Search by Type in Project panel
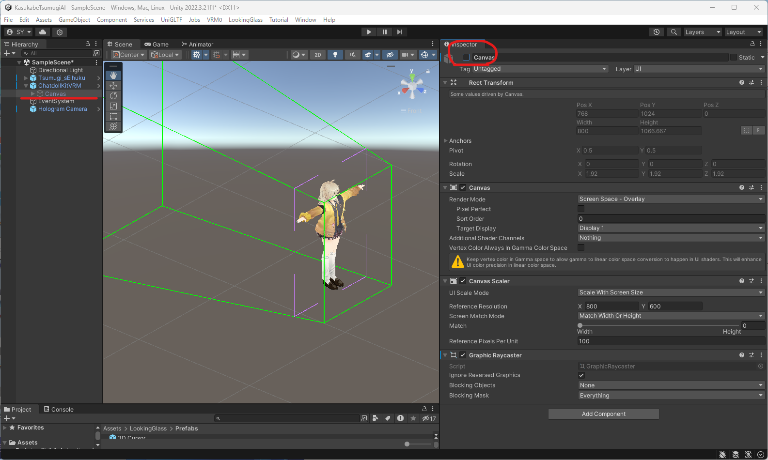Image resolution: width=768 pixels, height=460 pixels. pyautogui.click(x=376, y=418)
